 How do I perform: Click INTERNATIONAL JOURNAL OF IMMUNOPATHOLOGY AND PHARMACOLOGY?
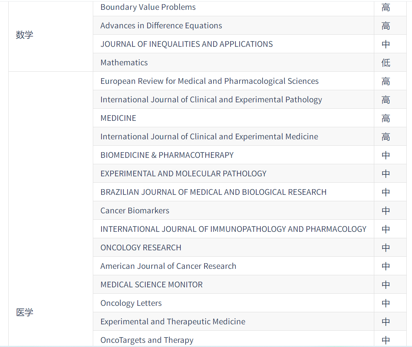tap(233, 229)
